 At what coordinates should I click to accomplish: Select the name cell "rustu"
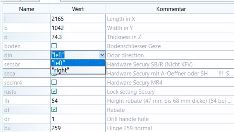(x=27, y=92)
